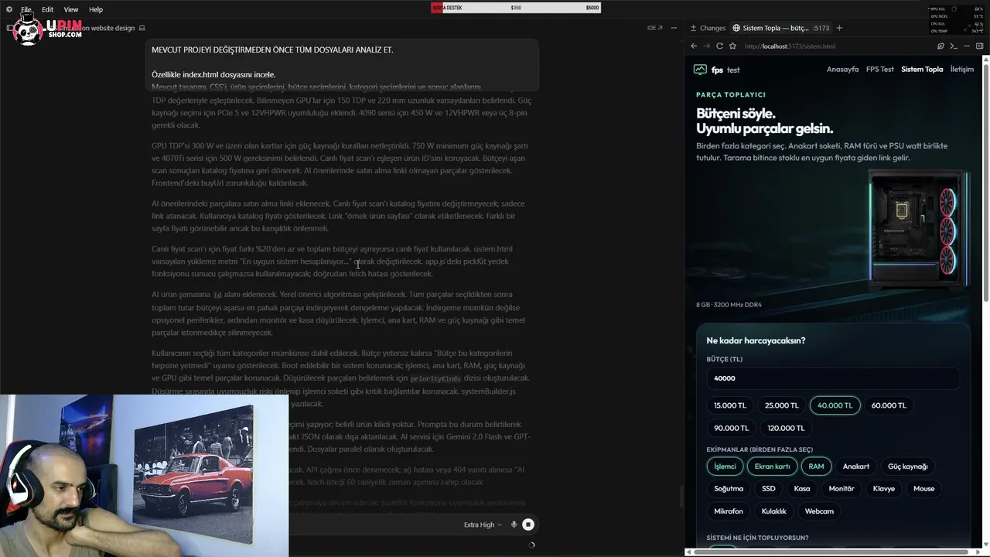
Task: Add a new tab with plus icon
Action: (x=839, y=28)
